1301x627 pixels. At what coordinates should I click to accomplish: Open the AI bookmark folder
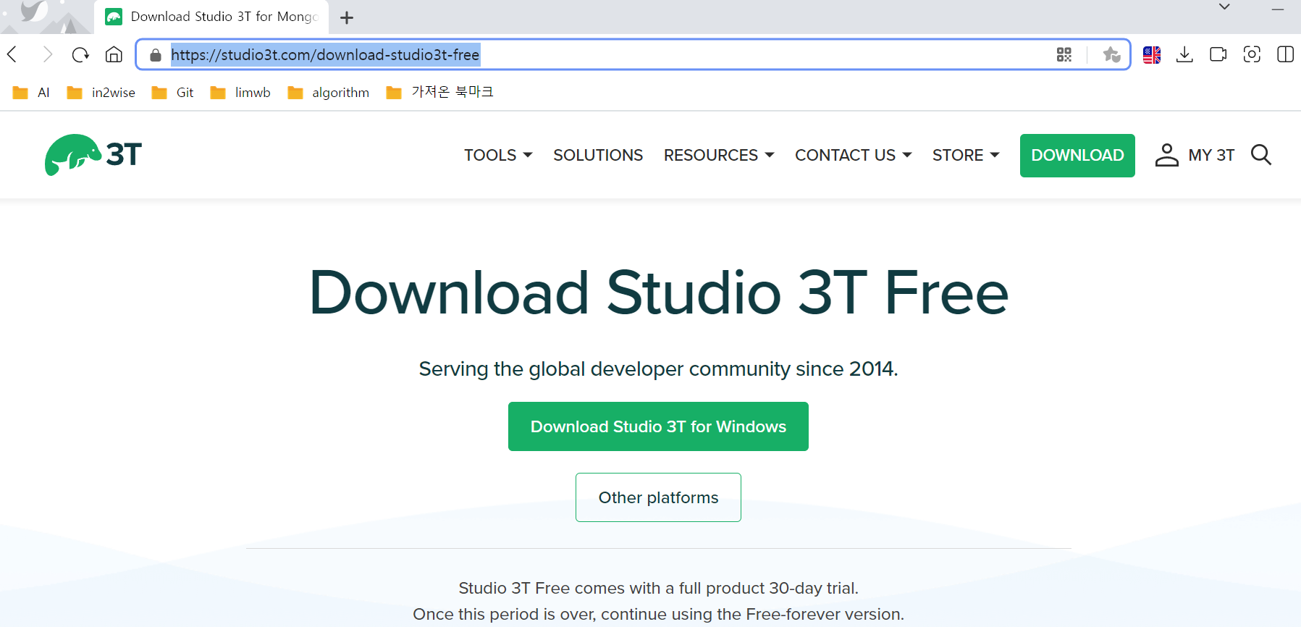31,93
